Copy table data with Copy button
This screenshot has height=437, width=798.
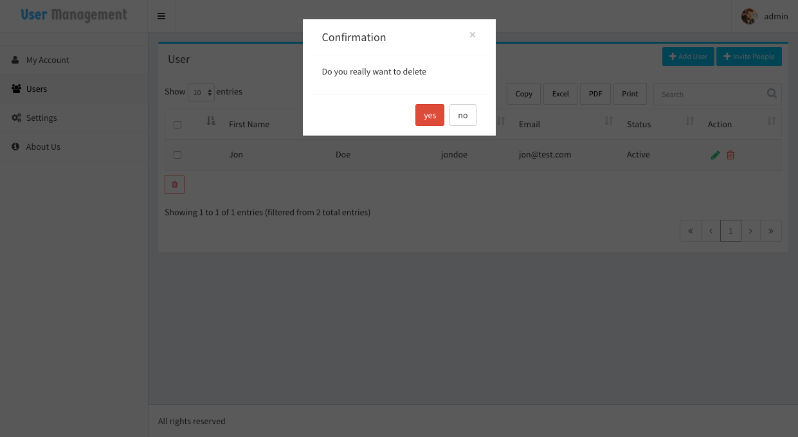pos(524,94)
